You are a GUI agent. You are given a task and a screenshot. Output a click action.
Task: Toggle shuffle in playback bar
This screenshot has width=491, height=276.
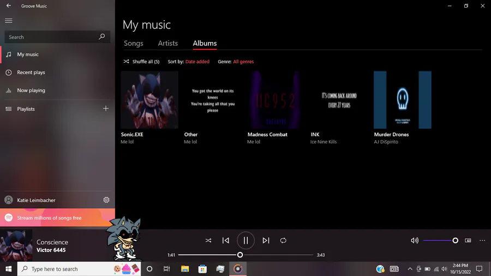pos(208,241)
